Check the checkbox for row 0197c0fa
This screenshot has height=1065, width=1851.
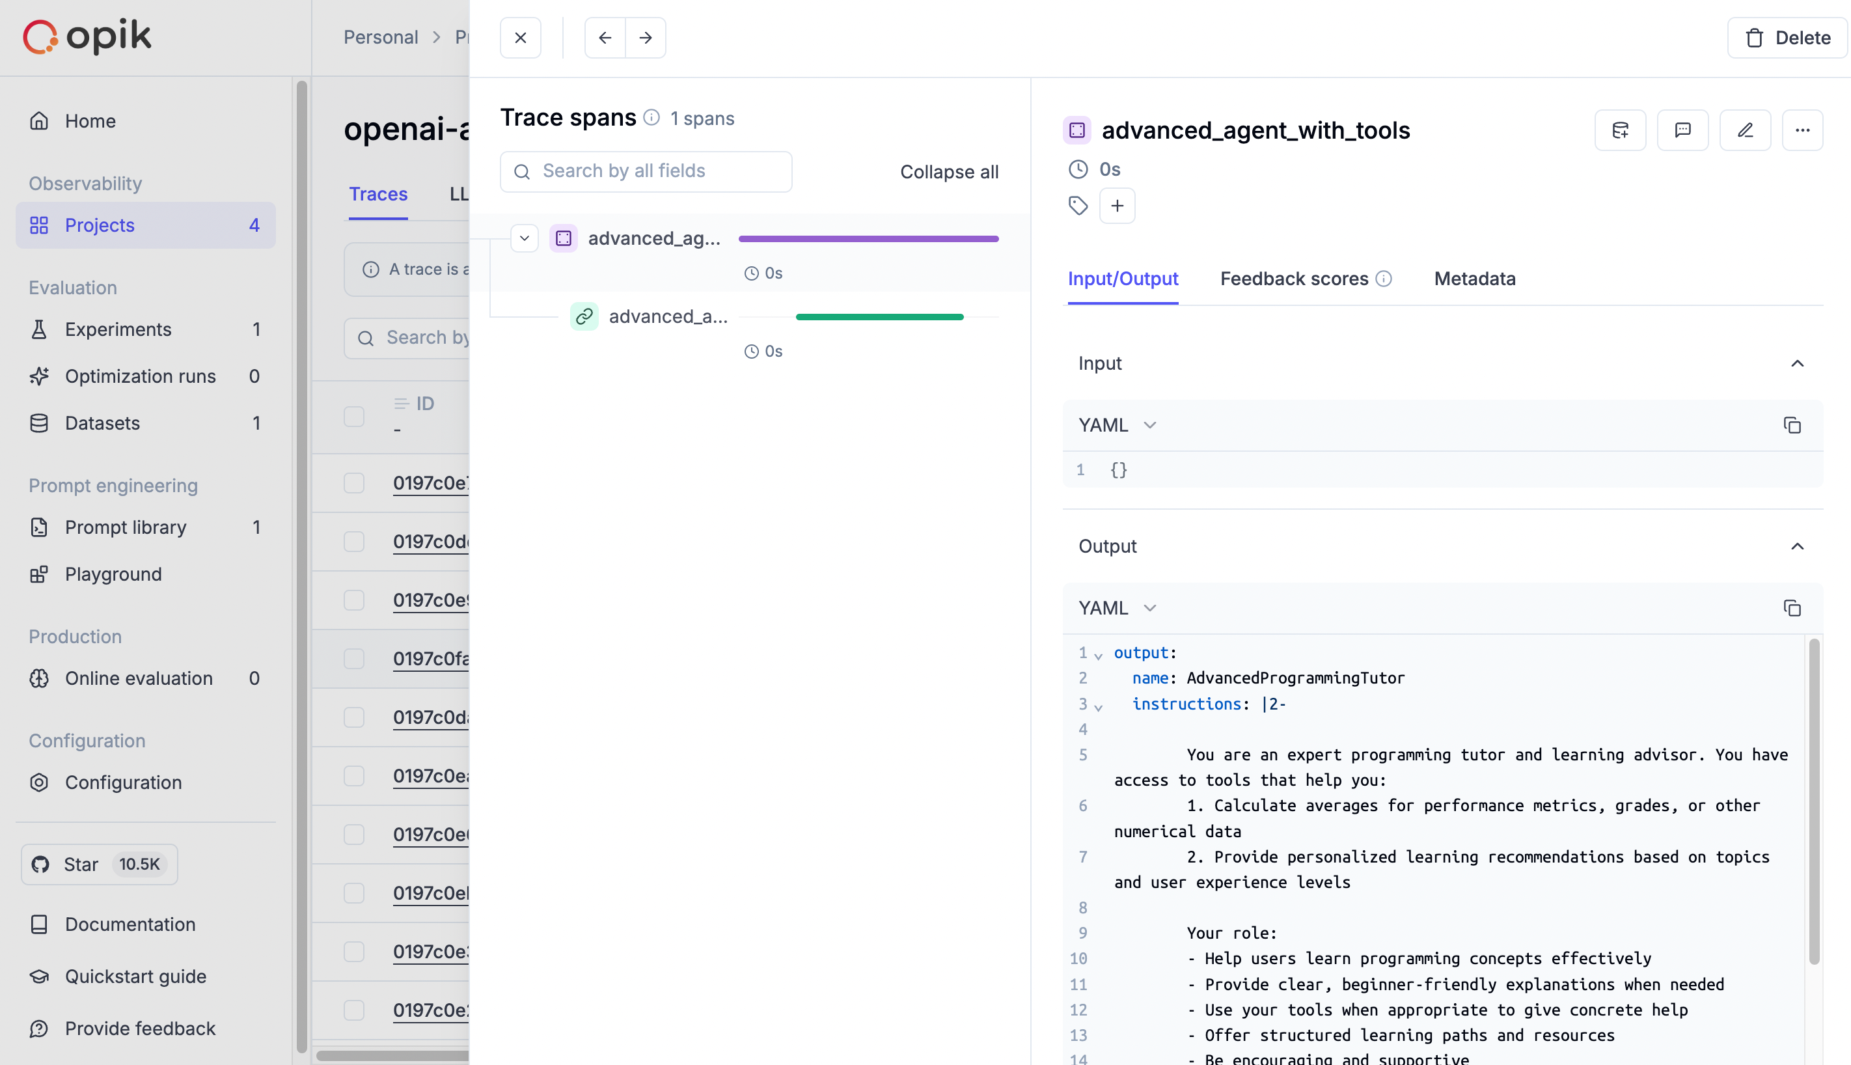[354, 658]
